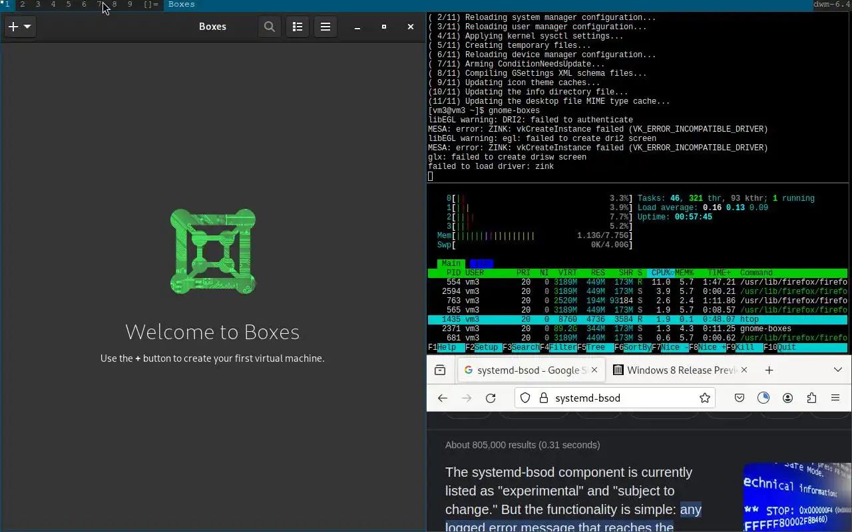Click the green Boxes cube logo
This screenshot has height=532, width=852.
point(213,251)
